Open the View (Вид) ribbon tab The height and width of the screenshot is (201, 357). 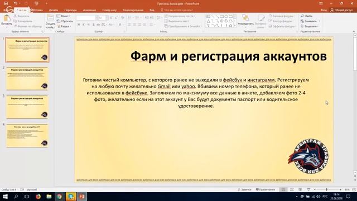152,10
